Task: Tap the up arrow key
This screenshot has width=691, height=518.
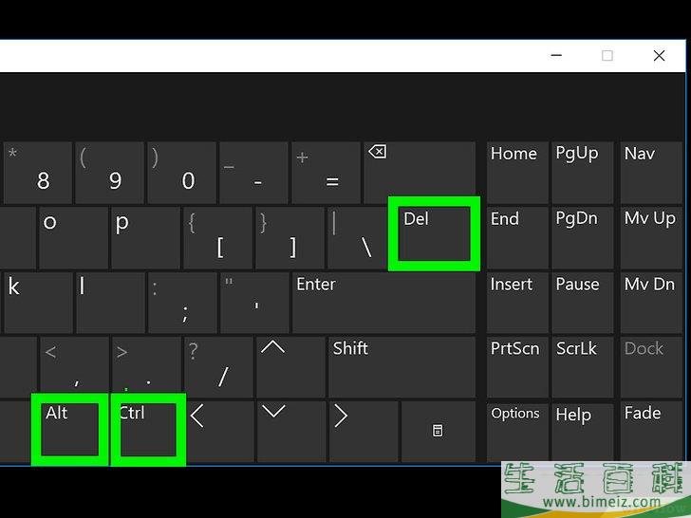Action: pos(290,367)
